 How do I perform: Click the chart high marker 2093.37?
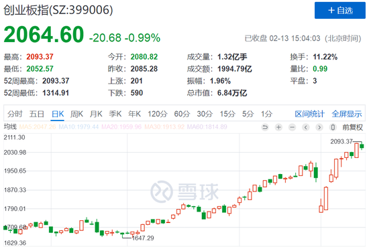point(341,142)
